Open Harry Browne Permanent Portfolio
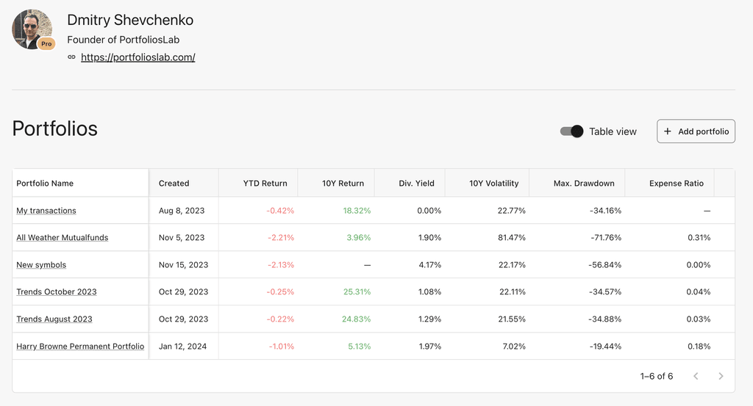753x406 pixels. click(x=80, y=347)
